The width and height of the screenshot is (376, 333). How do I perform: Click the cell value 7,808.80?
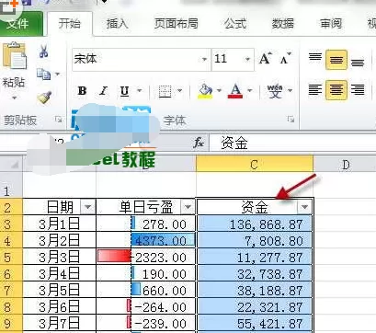(274, 241)
